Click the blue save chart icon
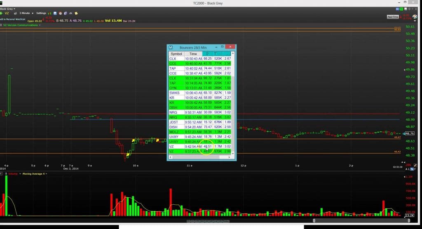The width and height of the screenshot is (422, 229). 55,13
